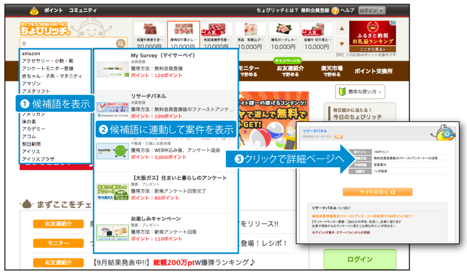Expand 簡単な使い方 dropdown

[x=360, y=92]
